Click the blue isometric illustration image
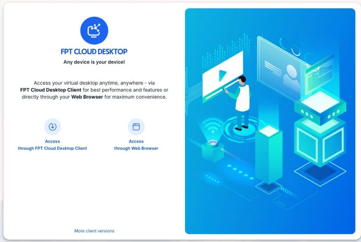The height and width of the screenshot is (242, 361). (270, 121)
